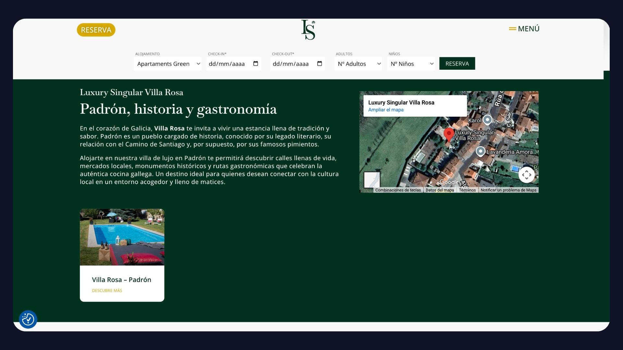Screen dimensions: 623x350
Task: Click the yellow RESERVA pill button
Action: coord(96,30)
